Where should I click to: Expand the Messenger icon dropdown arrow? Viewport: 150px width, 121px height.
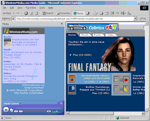(x=125, y=13)
